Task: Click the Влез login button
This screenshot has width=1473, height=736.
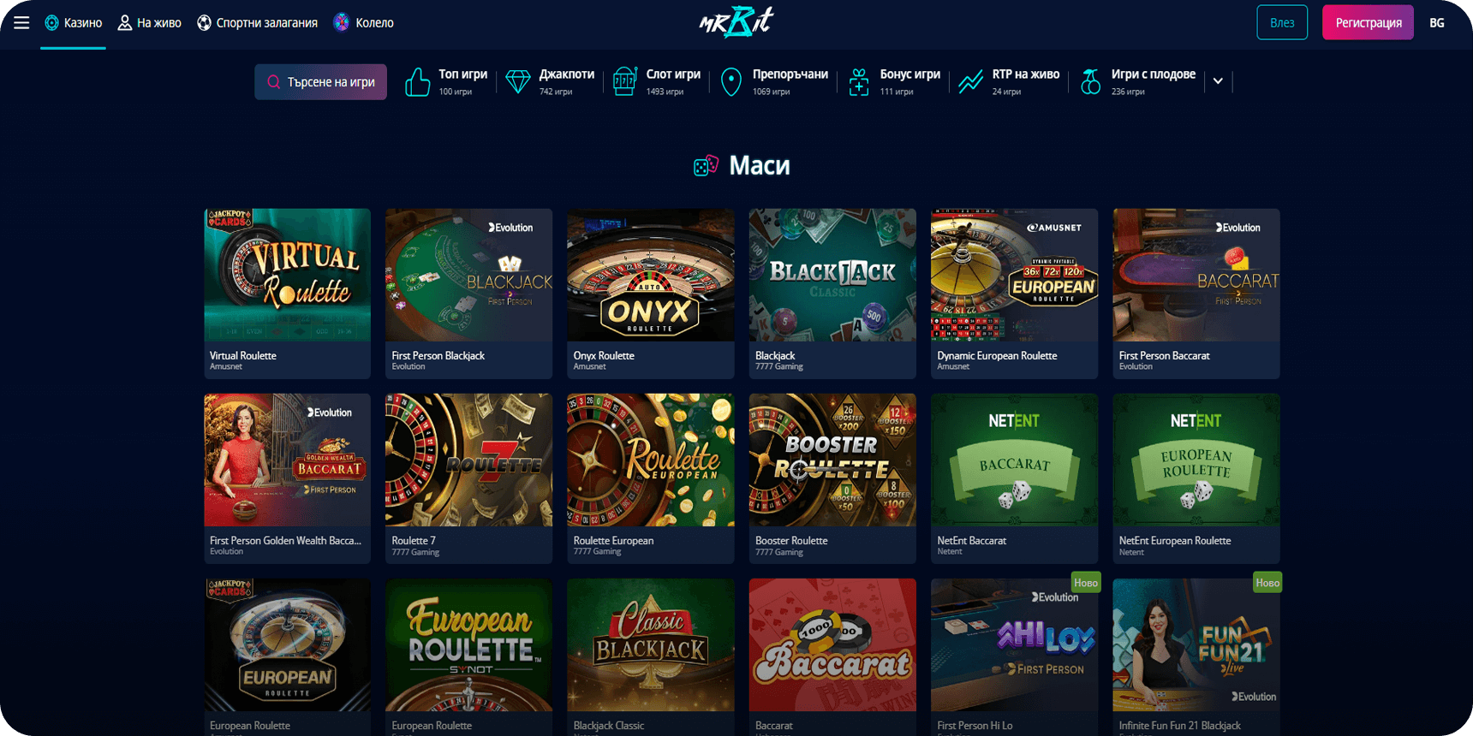Action: click(x=1282, y=22)
